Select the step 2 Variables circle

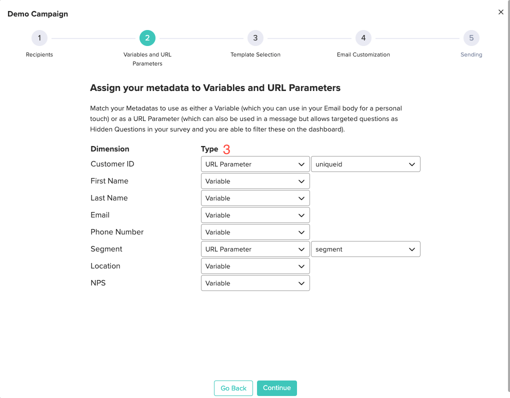(147, 37)
